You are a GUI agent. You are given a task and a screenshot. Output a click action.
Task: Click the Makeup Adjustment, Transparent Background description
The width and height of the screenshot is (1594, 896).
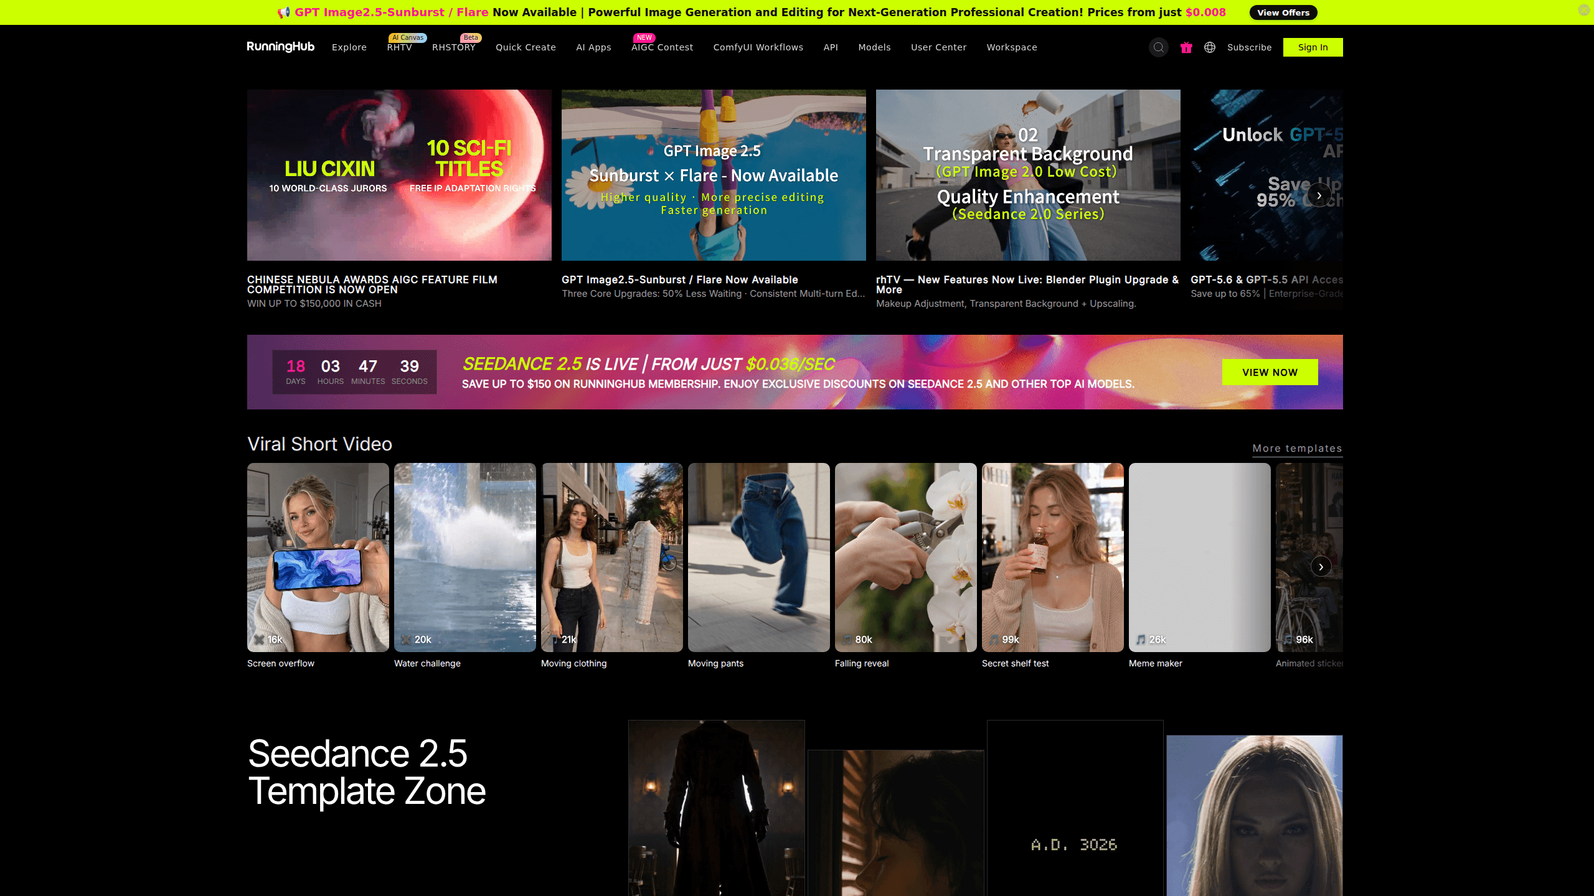[1006, 304]
